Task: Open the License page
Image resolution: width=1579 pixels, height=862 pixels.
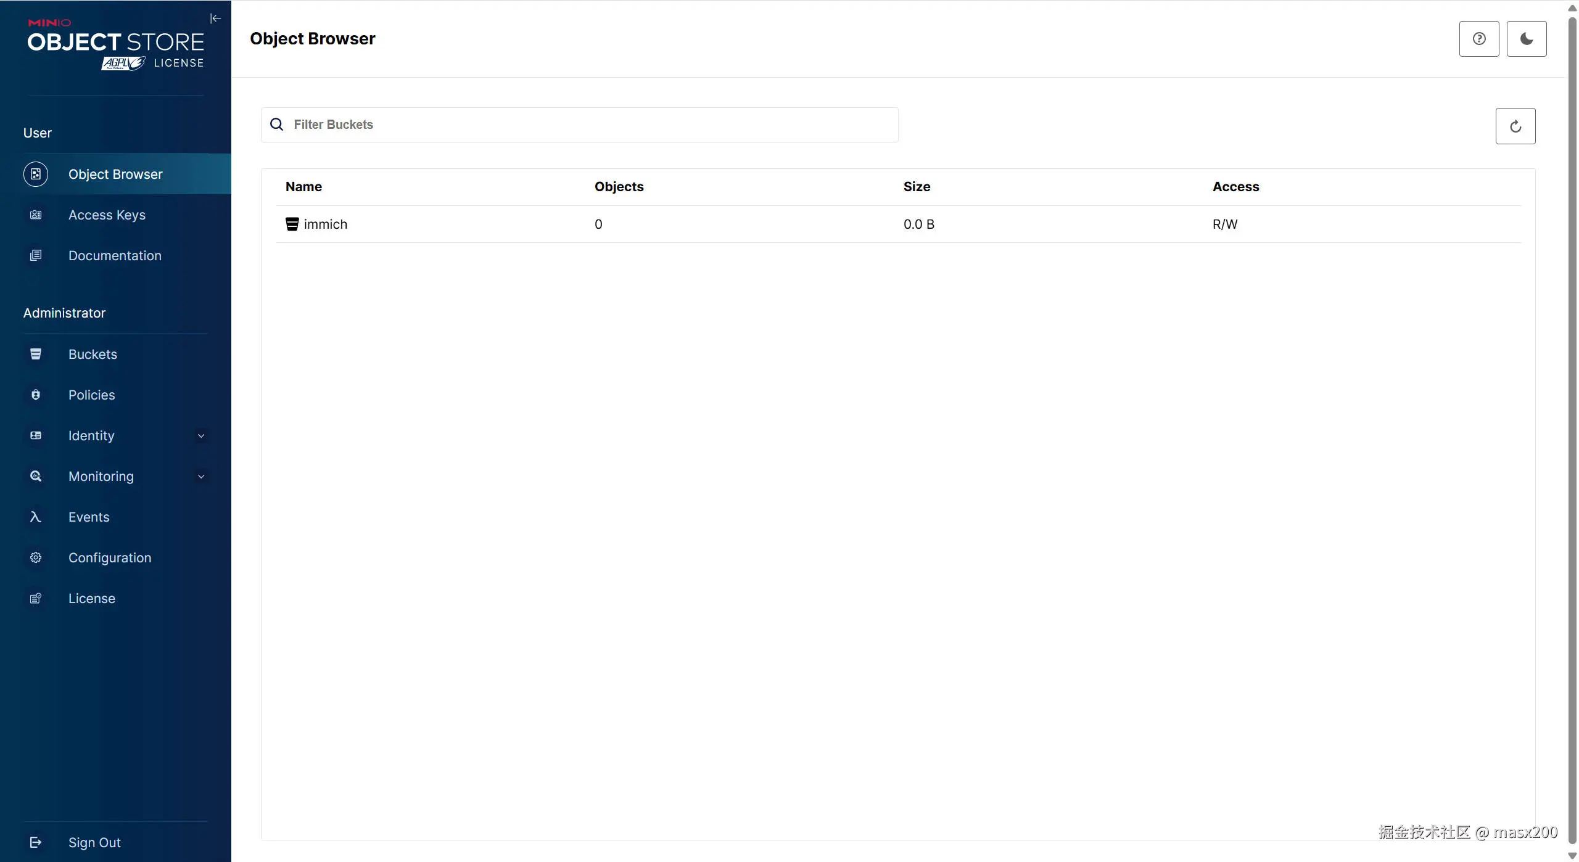Action: [91, 599]
